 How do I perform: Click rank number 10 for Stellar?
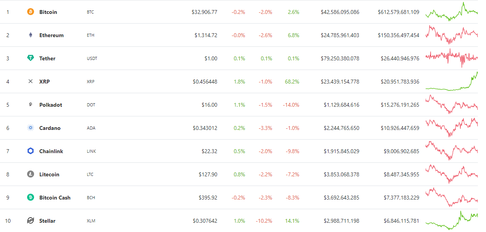[x=8, y=221]
